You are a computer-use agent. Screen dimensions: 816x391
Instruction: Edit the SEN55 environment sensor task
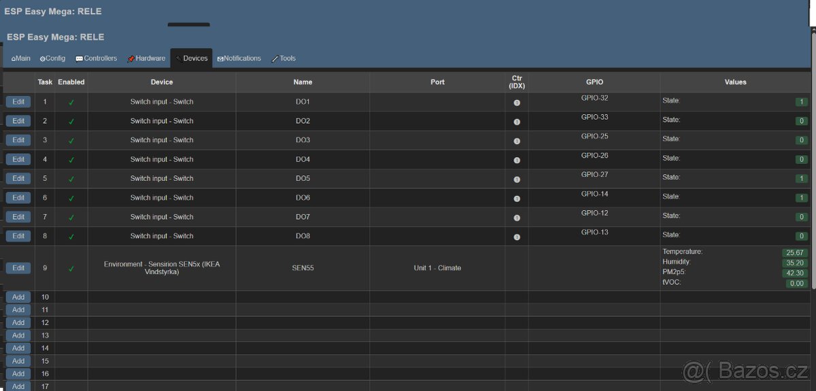pyautogui.click(x=18, y=268)
